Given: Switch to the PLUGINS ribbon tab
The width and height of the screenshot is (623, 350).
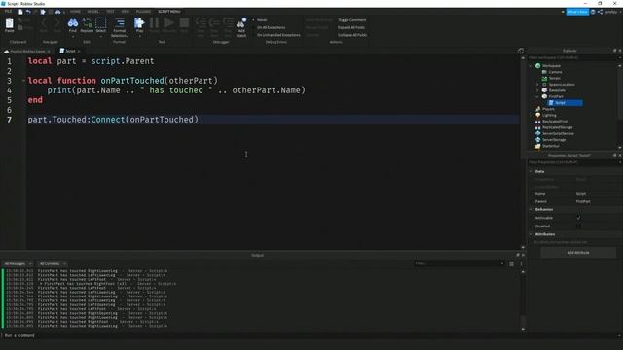Looking at the screenshot, I should (143, 12).
